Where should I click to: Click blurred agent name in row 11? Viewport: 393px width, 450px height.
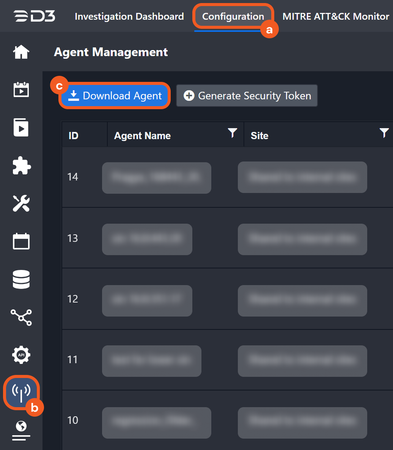coord(152,361)
